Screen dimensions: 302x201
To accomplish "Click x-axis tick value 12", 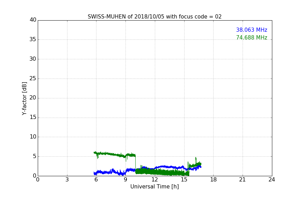I will (x=154, y=180).
